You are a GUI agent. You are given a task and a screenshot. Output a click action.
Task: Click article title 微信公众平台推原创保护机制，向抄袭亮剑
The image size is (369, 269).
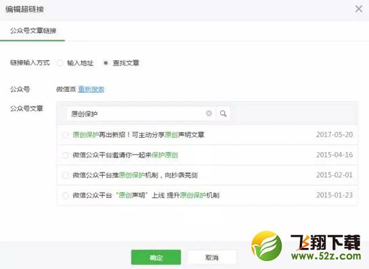tap(135, 175)
